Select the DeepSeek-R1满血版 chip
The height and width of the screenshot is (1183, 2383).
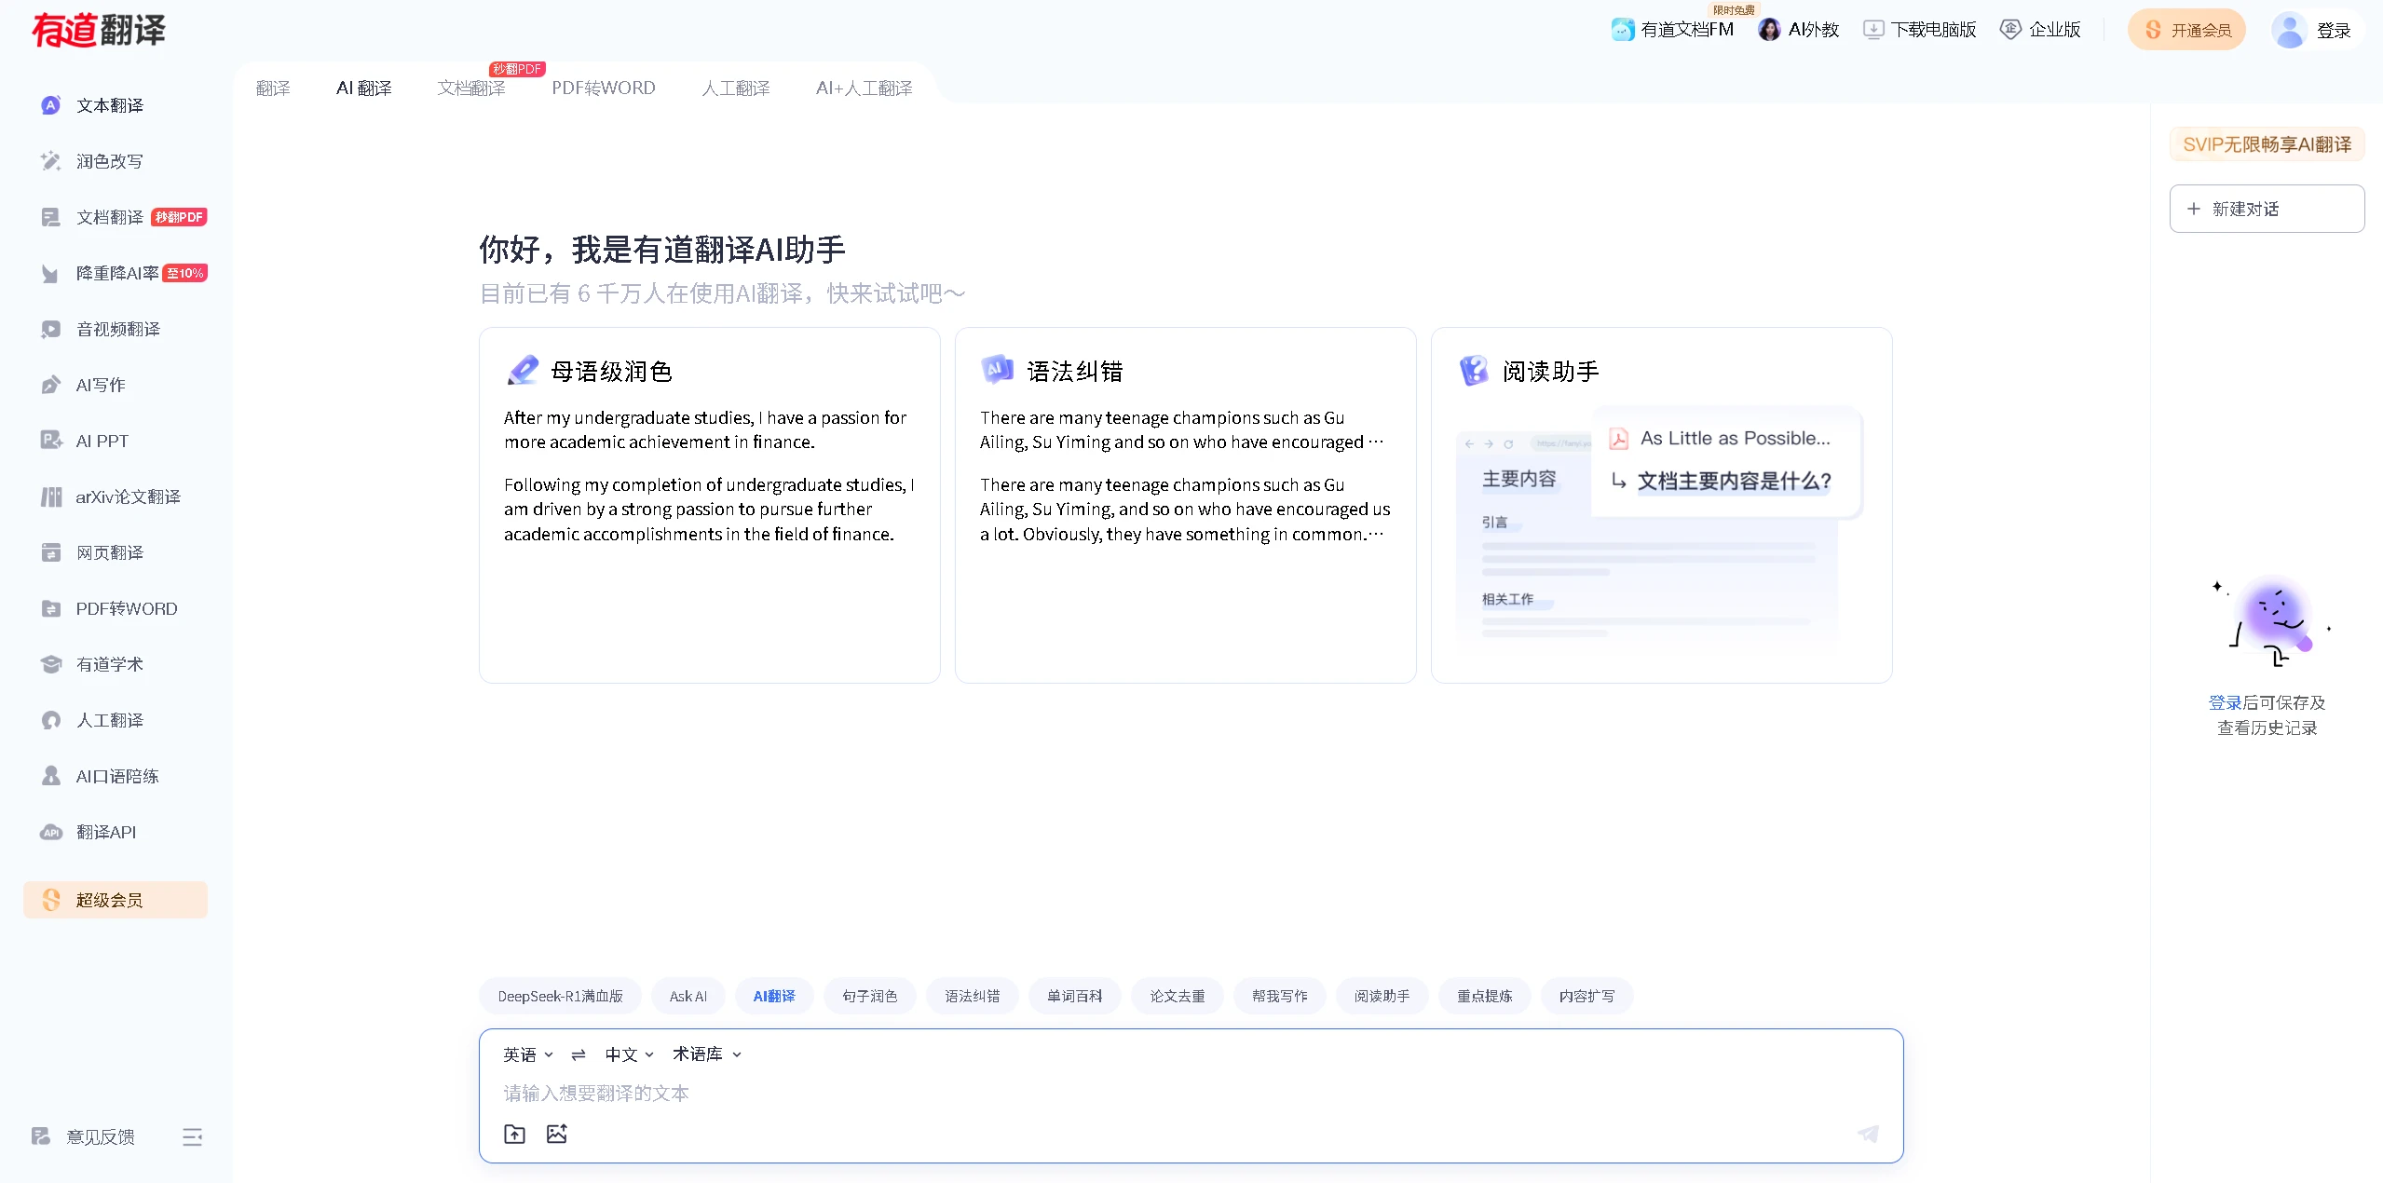coord(560,996)
